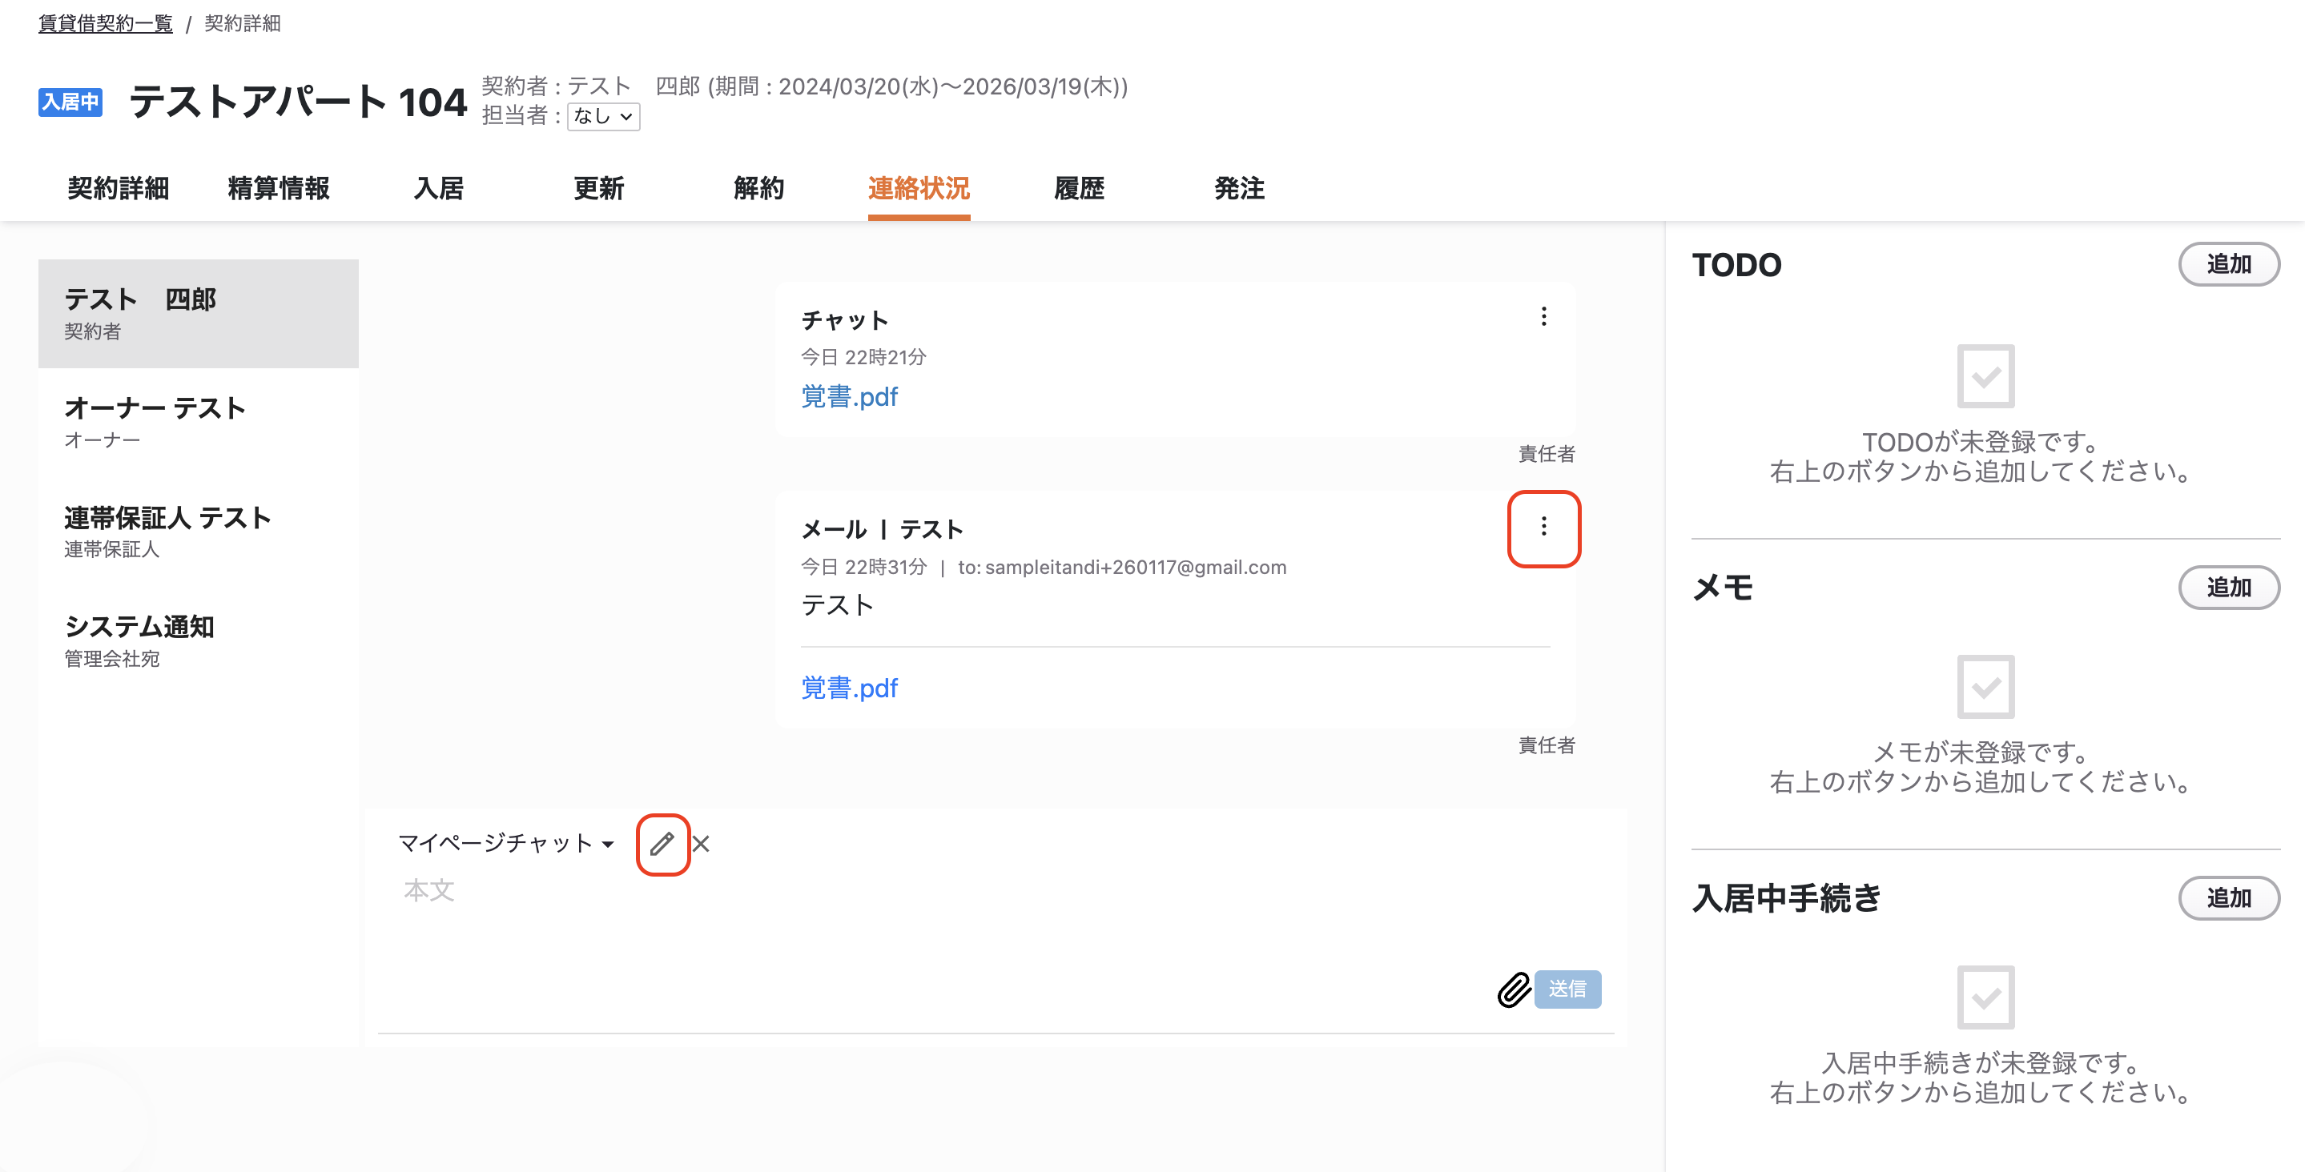Image resolution: width=2305 pixels, height=1172 pixels.
Task: Expand the マイページチャット channel dropdown
Action: 506,844
